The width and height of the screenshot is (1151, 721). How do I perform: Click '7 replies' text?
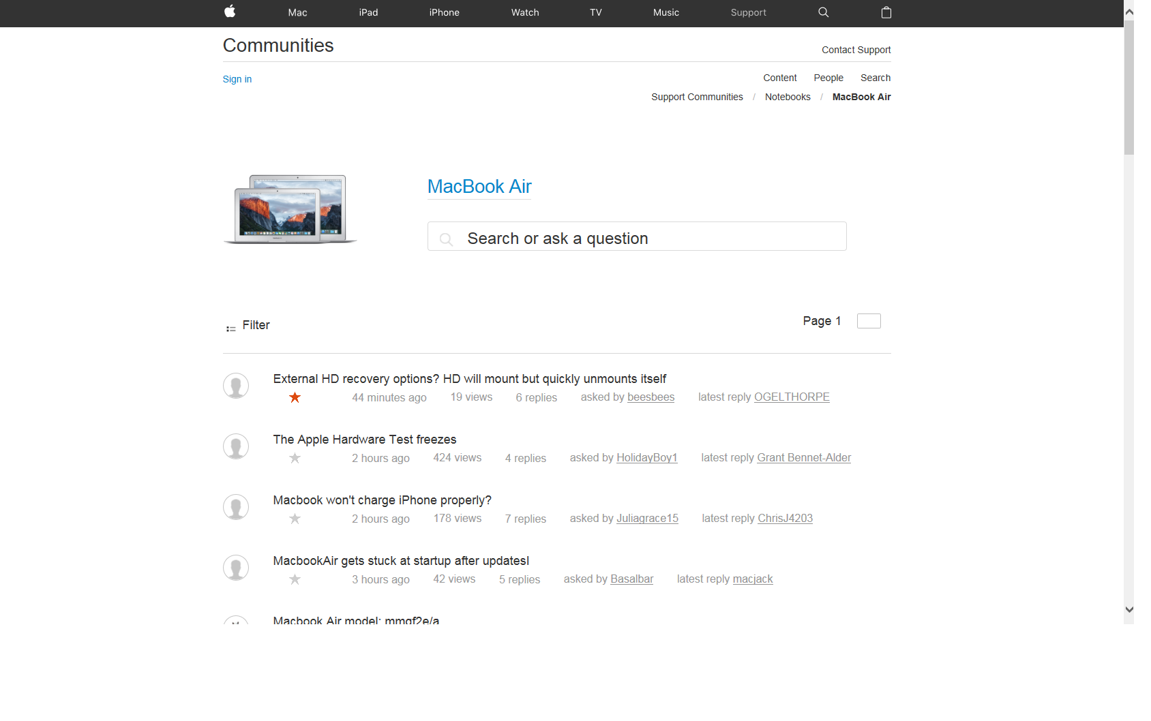pos(526,519)
